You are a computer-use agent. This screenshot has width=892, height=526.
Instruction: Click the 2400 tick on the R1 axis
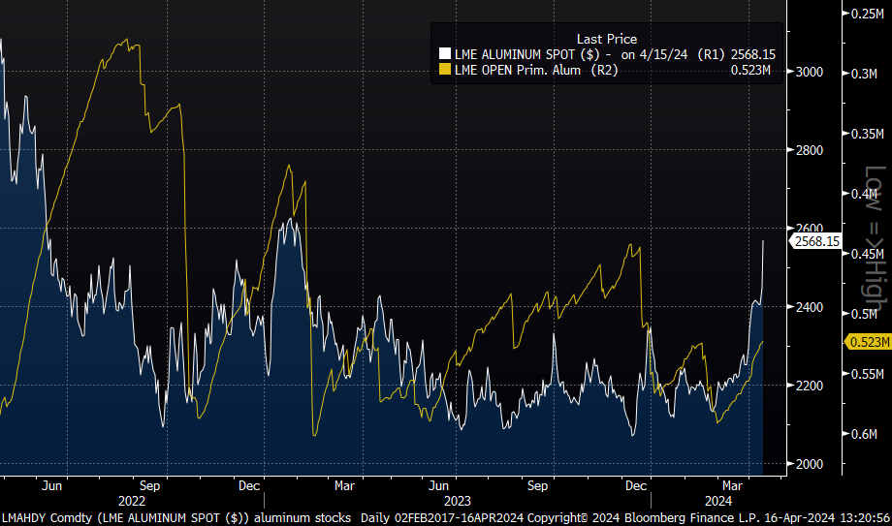(809, 307)
